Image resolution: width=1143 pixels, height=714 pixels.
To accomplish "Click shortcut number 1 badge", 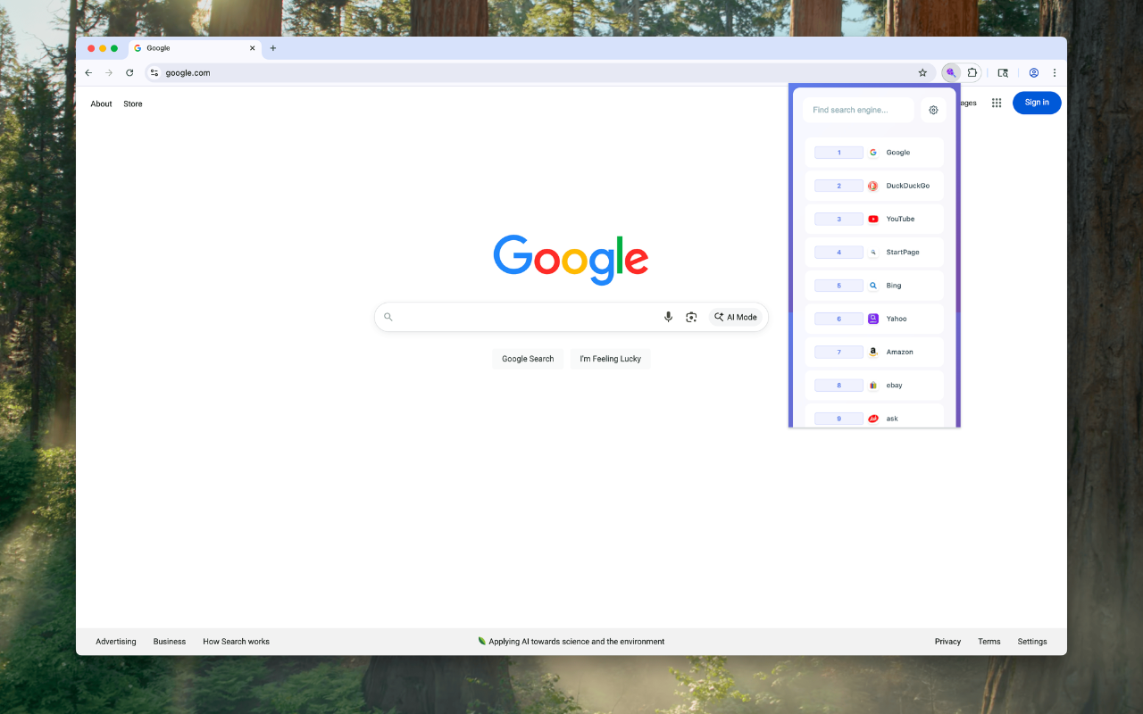I will click(x=838, y=153).
